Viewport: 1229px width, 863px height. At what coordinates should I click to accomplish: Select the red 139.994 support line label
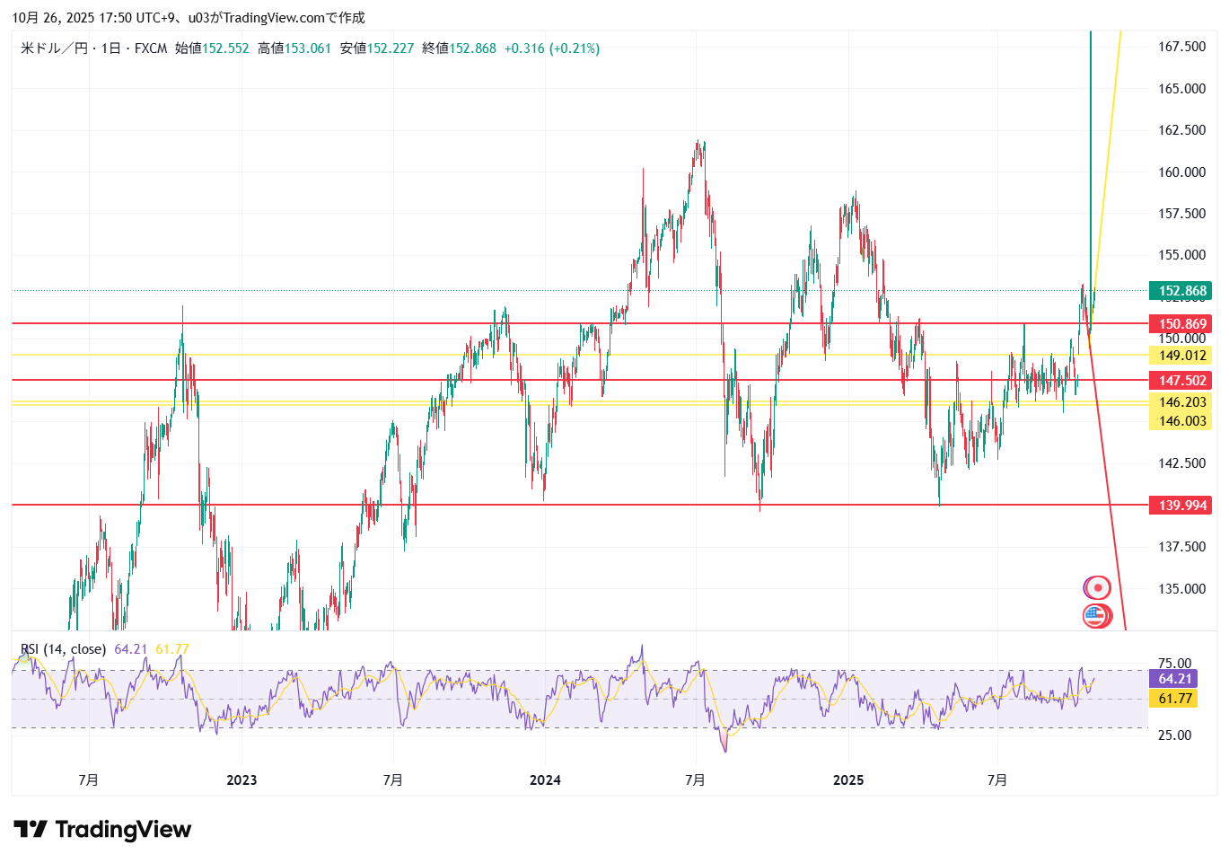coord(1181,506)
